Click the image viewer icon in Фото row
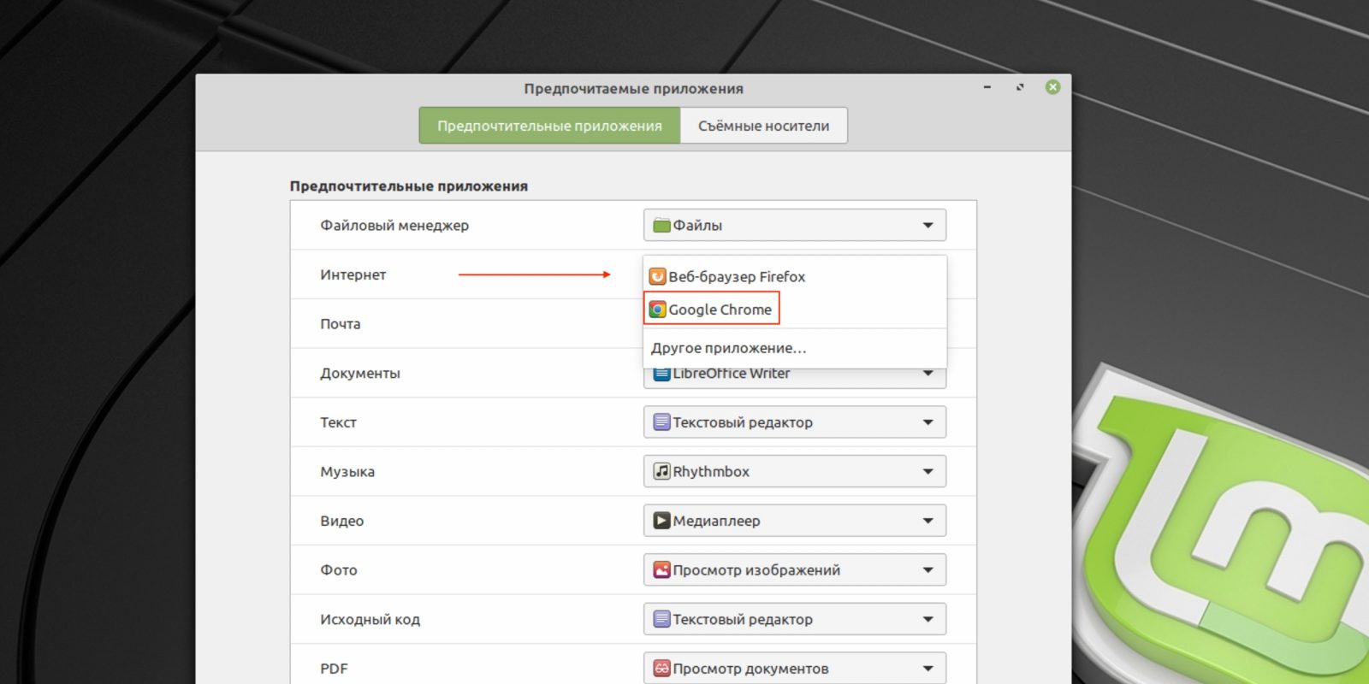Screen dimensions: 1369x684 [661, 569]
